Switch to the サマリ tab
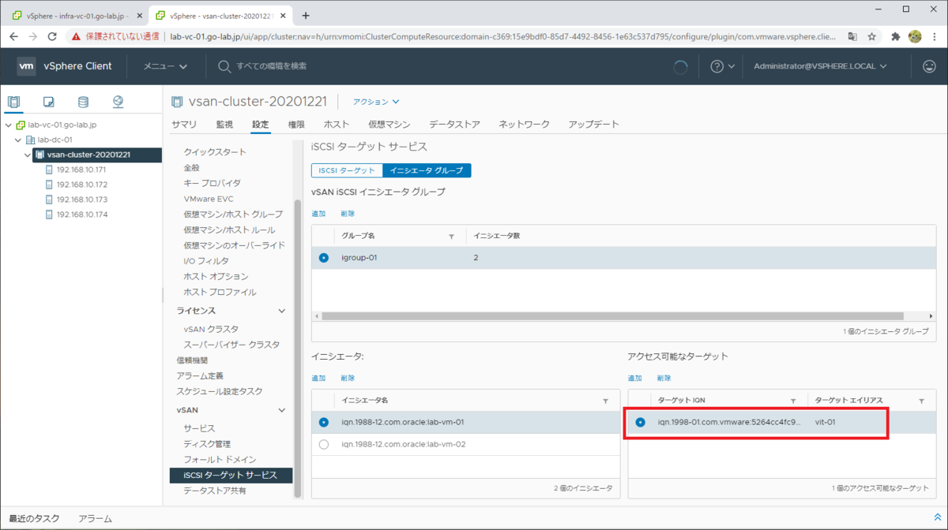This screenshot has width=948, height=530. (184, 125)
